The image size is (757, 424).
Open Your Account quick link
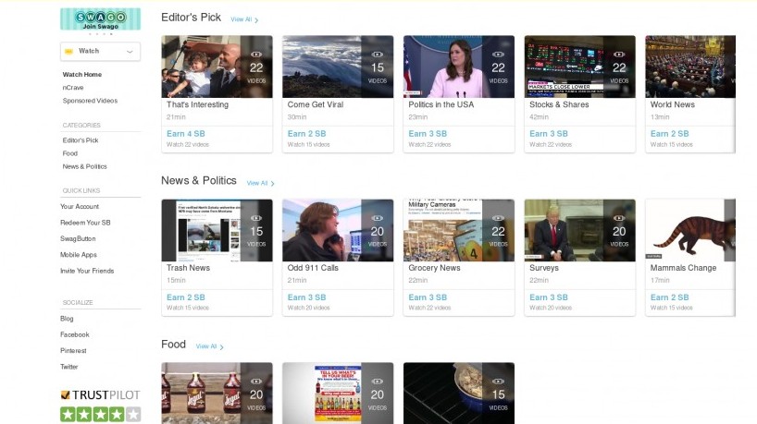point(80,206)
